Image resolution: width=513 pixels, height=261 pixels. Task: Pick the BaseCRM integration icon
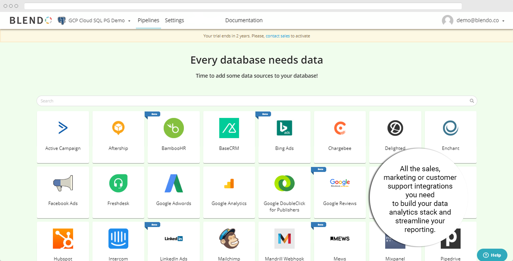[229, 128]
